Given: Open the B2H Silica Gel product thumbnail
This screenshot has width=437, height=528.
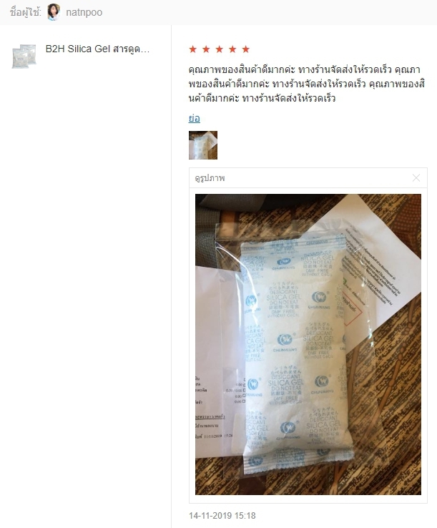Looking at the screenshot, I should pos(24,56).
